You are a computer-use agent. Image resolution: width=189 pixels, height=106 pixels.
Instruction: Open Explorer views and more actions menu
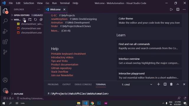(x=39, y=9)
